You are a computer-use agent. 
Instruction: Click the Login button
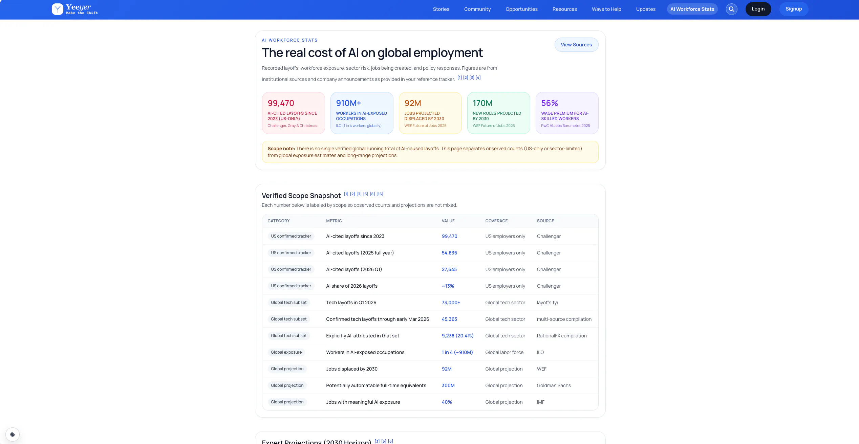758,9
